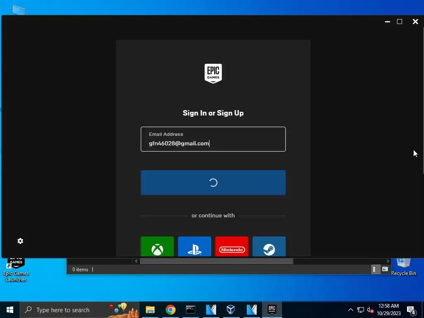Sign in with PlayStation Network
The image size is (424, 318).
[195, 246]
